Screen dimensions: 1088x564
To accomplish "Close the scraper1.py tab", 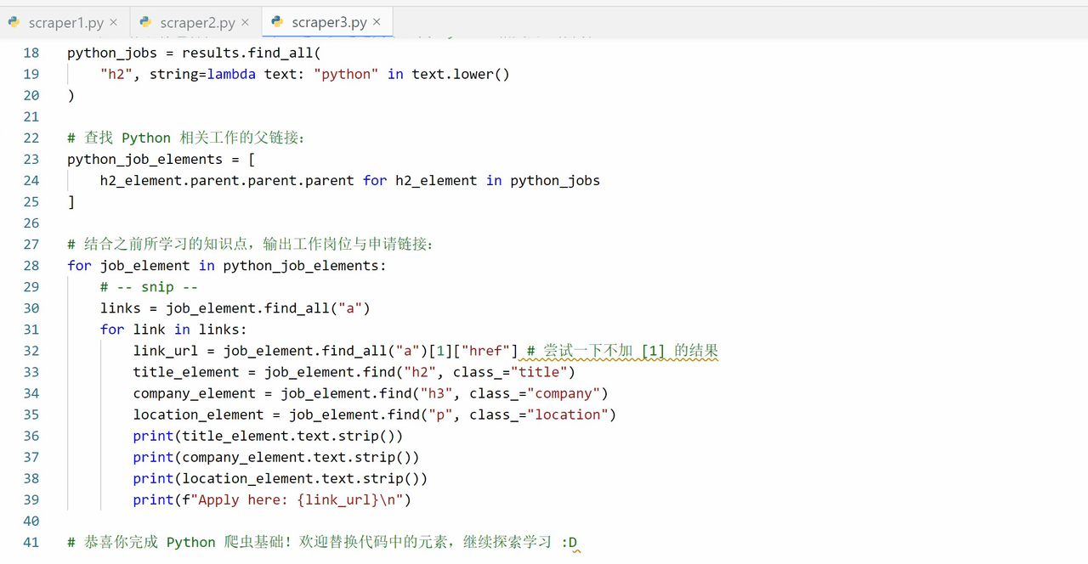I will coord(114,22).
